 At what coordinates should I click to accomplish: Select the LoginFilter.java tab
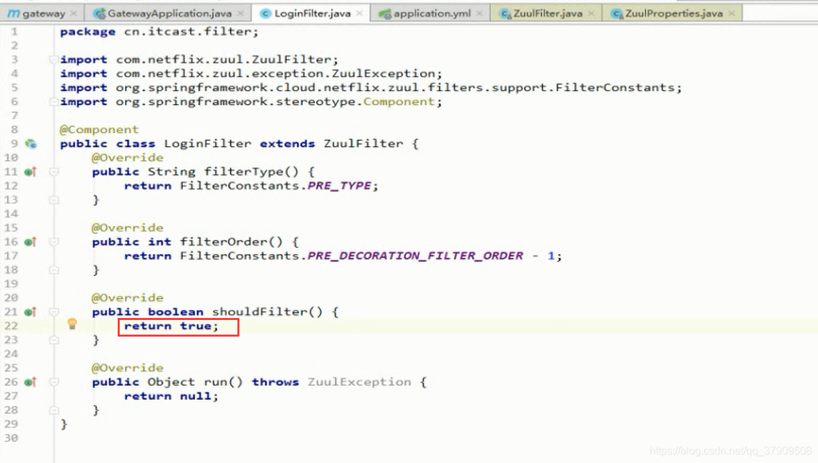click(x=312, y=13)
